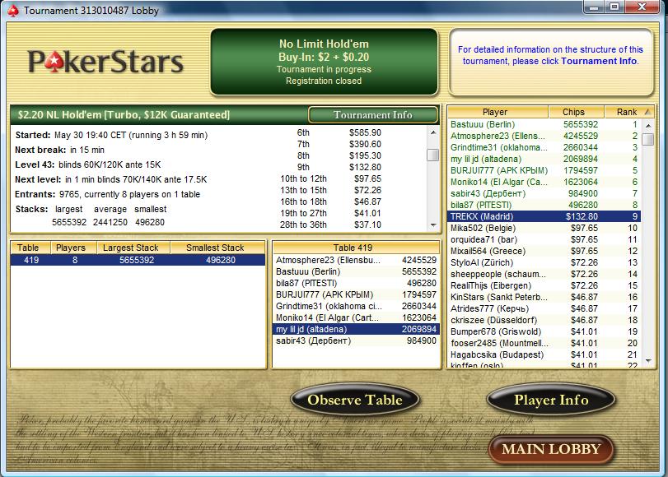Viewport: 668px width, 477px height.
Task: Select Atrides777 in ranking list
Action: click(x=544, y=308)
